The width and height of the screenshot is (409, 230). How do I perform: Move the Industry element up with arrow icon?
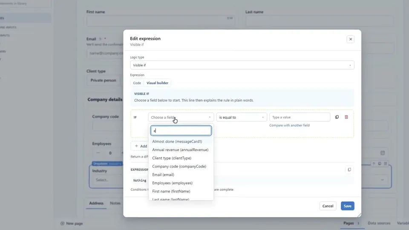click(x=374, y=164)
